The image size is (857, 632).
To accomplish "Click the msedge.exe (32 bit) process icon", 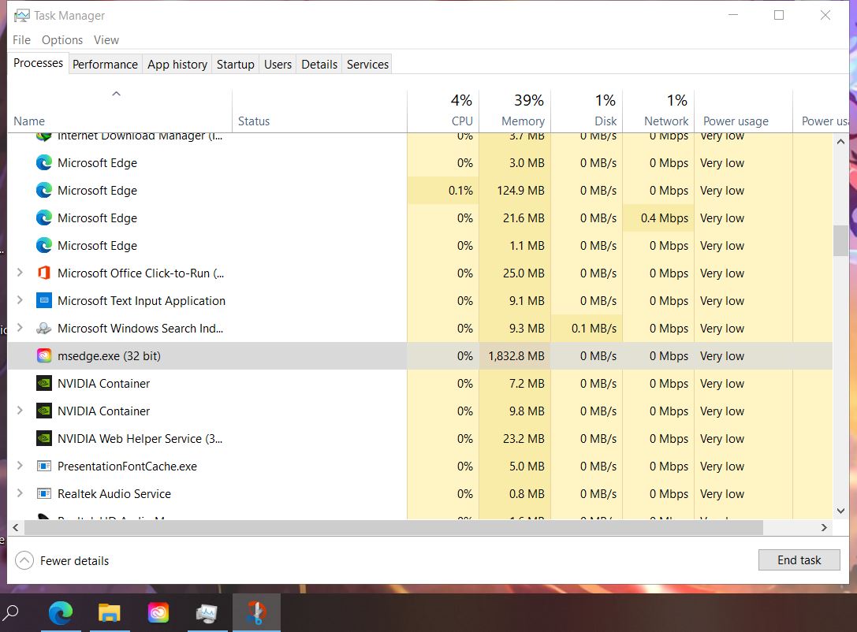I will tap(44, 356).
